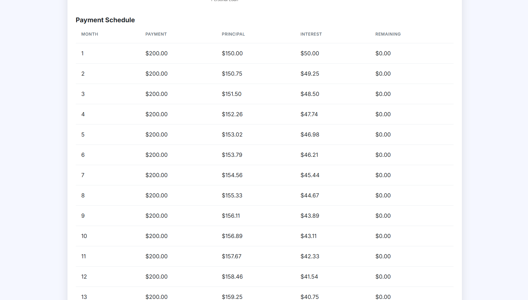Click month 4 interest $47.74
The height and width of the screenshot is (300, 528).
point(309,114)
